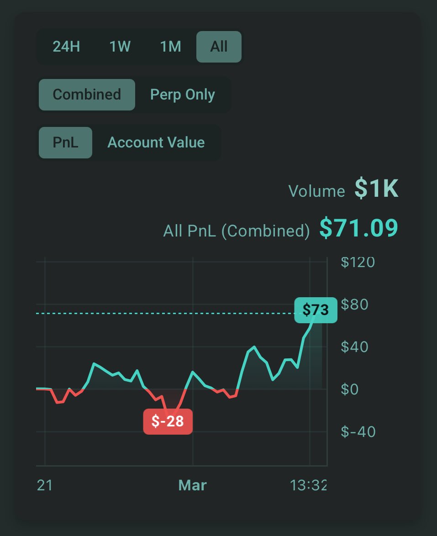The height and width of the screenshot is (536, 437).
Task: Switch chart to Account Value
Action: coord(156,142)
